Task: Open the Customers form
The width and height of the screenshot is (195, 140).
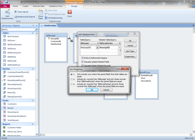Action: coord(12,104)
